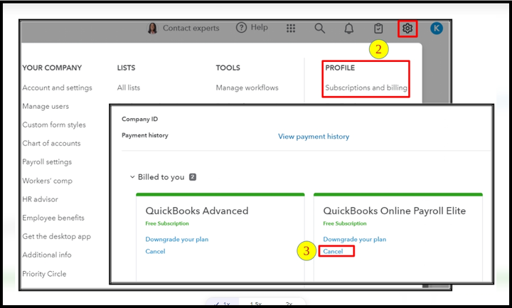Open Subscriptions and billing
The width and height of the screenshot is (512, 308).
point(366,87)
